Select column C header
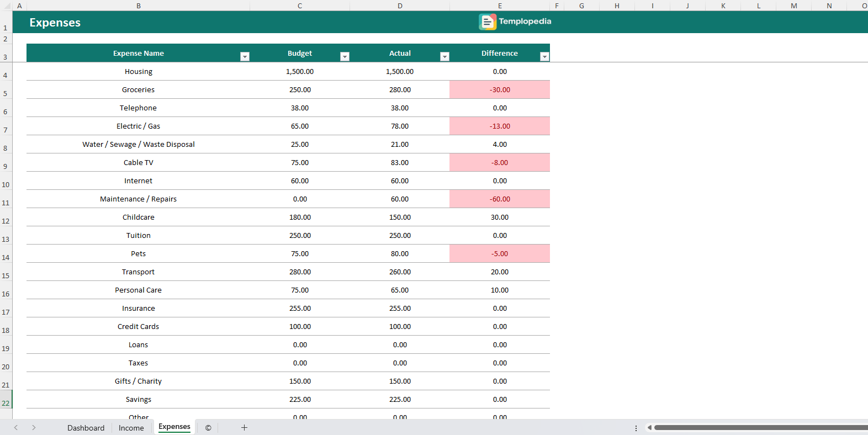 300,6
